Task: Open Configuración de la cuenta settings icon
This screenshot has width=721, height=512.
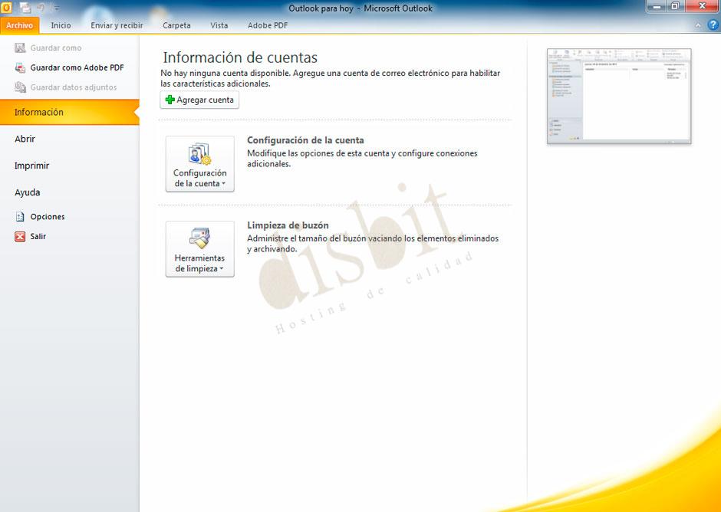Action: coord(199,153)
